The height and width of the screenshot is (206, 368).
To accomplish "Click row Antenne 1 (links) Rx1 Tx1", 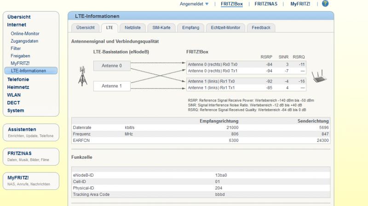I will [x=246, y=88].
